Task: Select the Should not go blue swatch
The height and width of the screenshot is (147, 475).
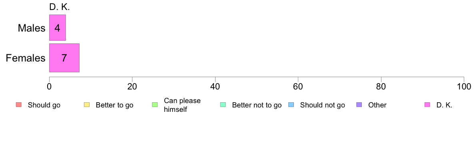Action: (291, 105)
